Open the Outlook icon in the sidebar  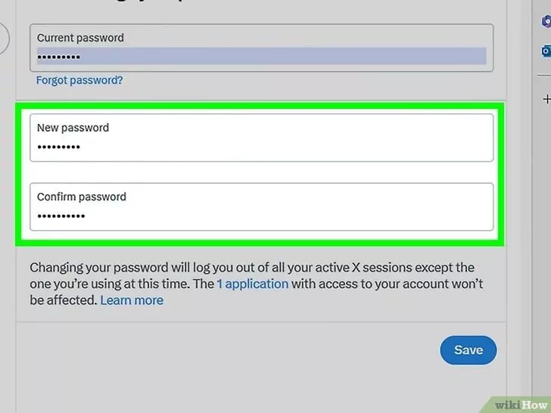click(x=546, y=51)
